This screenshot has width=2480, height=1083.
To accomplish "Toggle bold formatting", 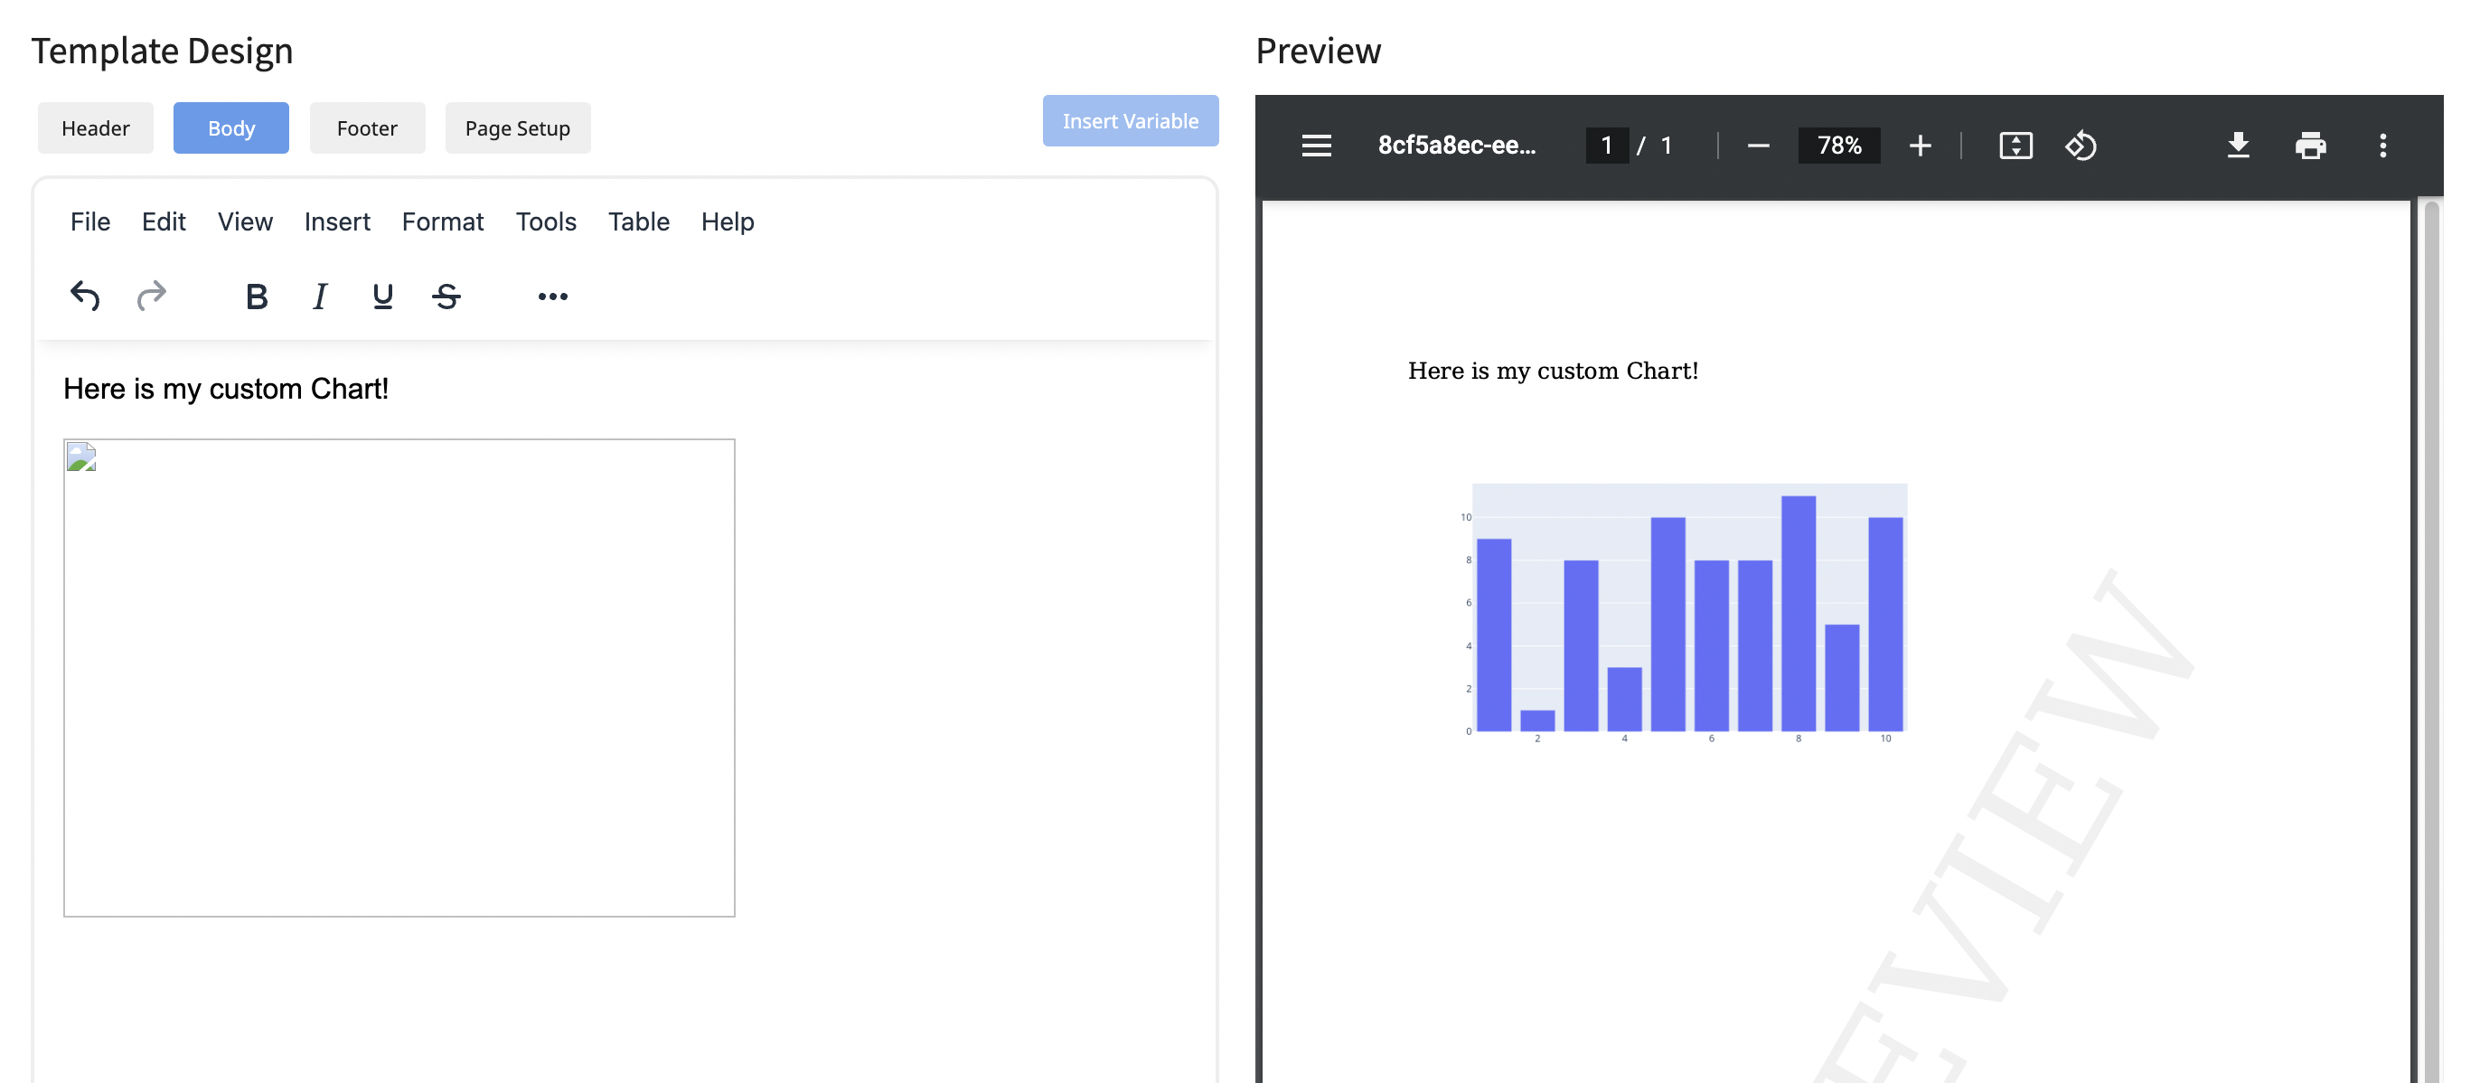I will pos(256,296).
